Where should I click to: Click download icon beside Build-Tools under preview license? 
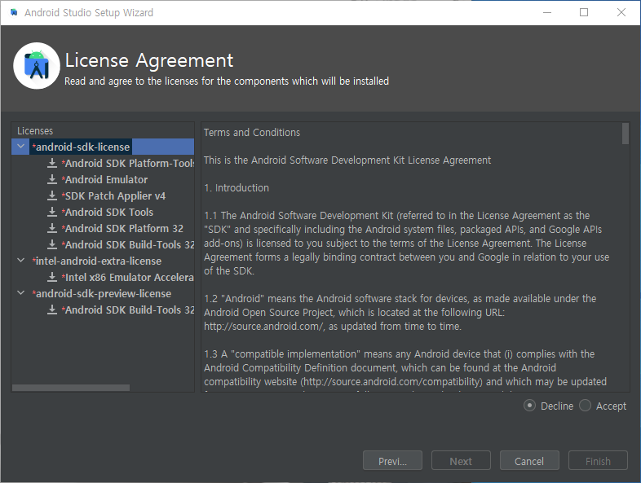tap(52, 310)
